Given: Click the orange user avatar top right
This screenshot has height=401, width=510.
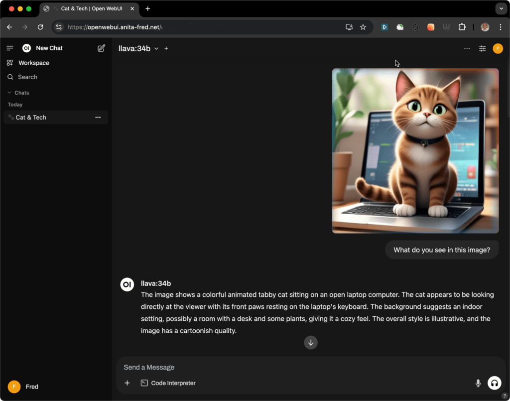Looking at the screenshot, I should pos(498,48).
